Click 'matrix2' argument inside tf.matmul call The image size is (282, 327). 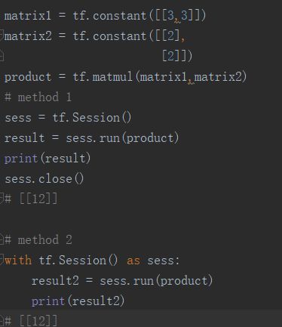218,76
